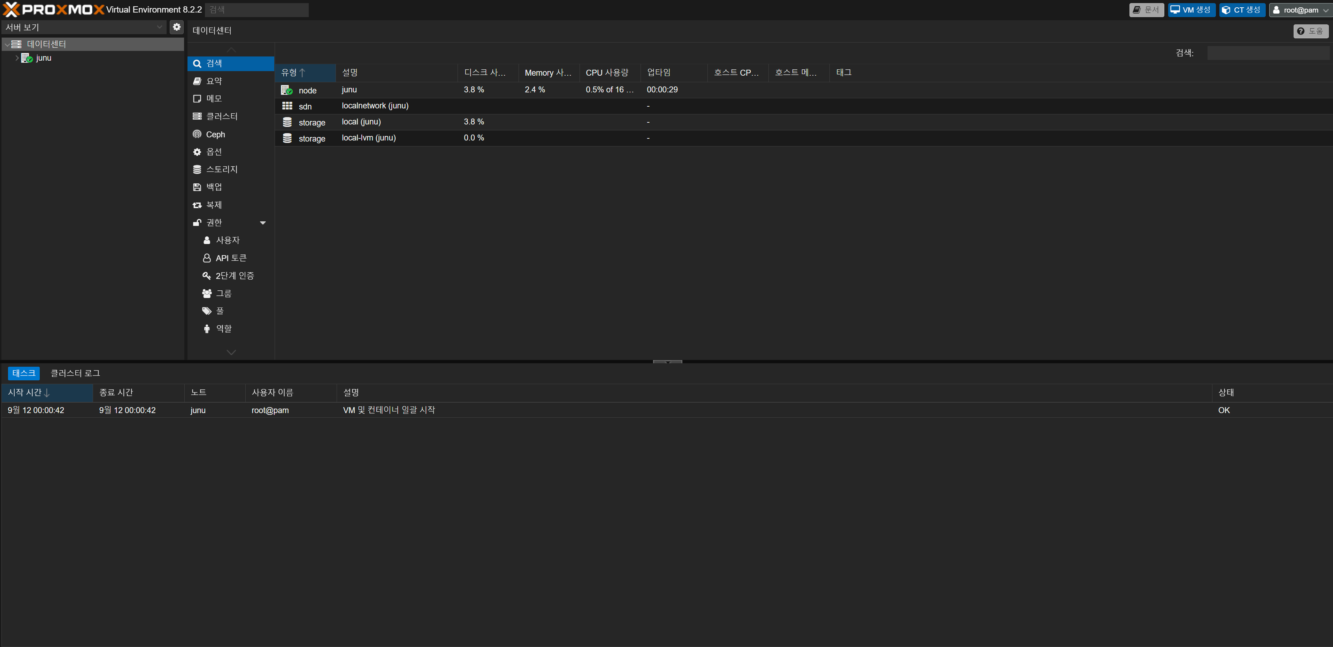Open the 백업 (Backup) menu item
Viewport: 1333px width, 647px height.
(x=214, y=187)
